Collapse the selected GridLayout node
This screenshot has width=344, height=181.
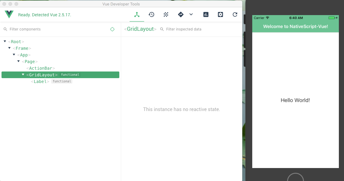(x=23, y=75)
